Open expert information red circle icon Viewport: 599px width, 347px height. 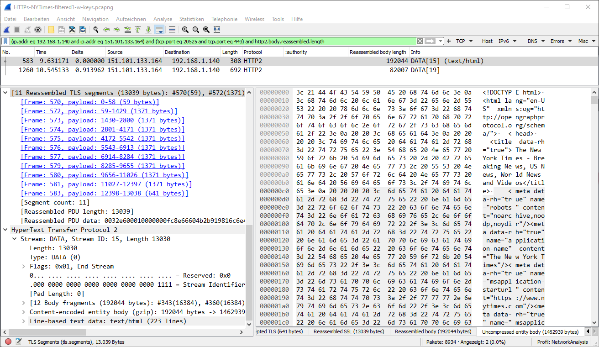(x=8, y=342)
